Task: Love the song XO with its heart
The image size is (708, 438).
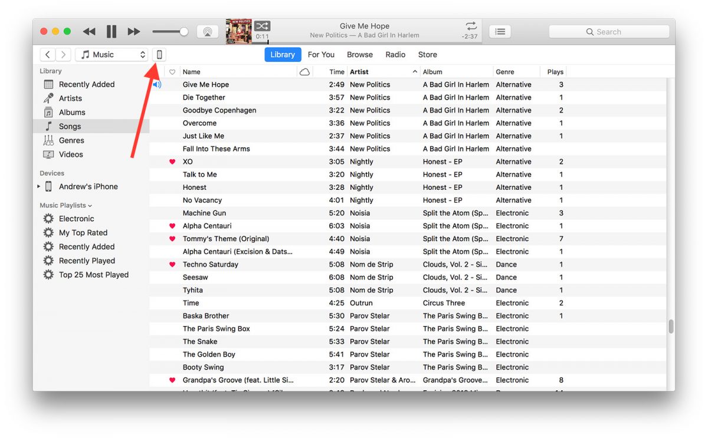Action: pyautogui.click(x=172, y=161)
